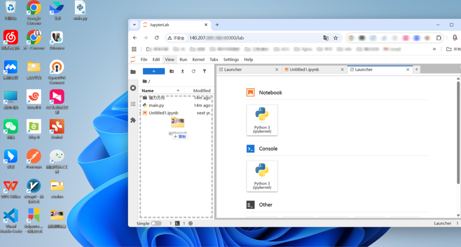The width and height of the screenshot is (461, 247).
Task: Click the New Folder icon in file browser
Action: click(x=171, y=71)
